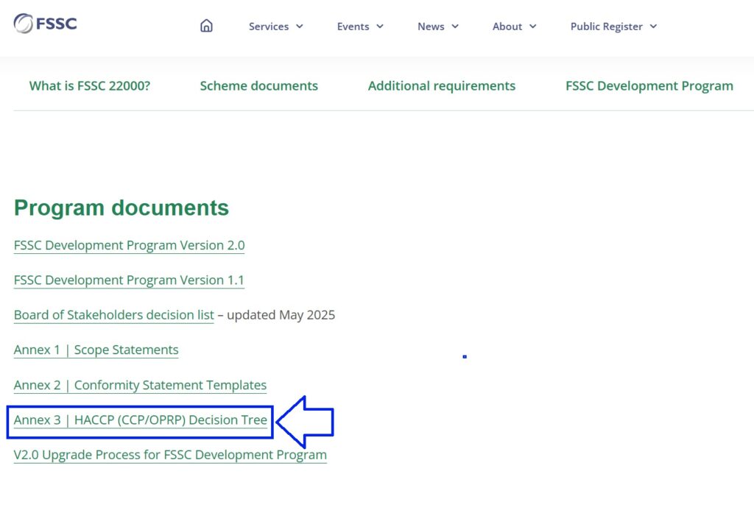Expand the Services menu
The image size is (754, 513).
[x=269, y=26]
